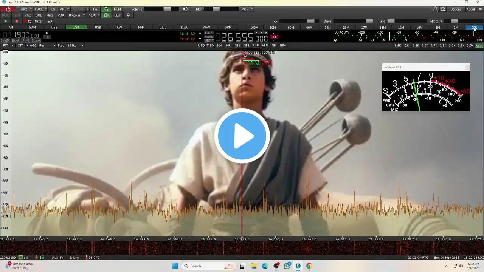484x272 pixels.
Task: Open Google Chrome from taskbar
Action: tap(309, 266)
